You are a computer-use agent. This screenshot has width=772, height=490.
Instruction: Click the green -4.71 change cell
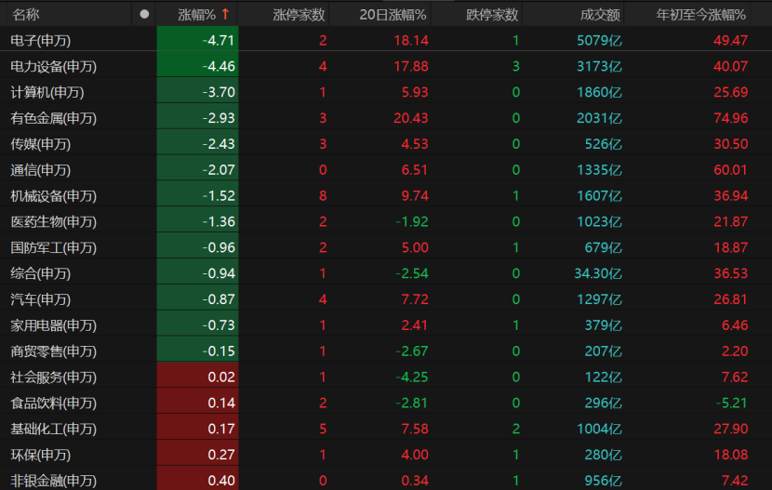197,40
